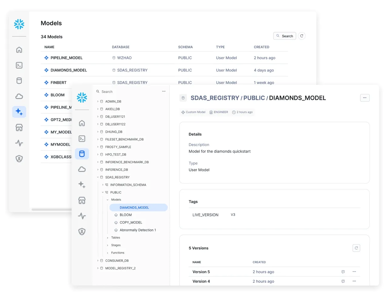Click the LIVE_VERSION tag
This screenshot has height=297, width=388.
click(205, 215)
